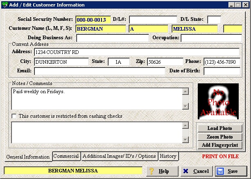The width and height of the screenshot is (251, 179).
Task: Open Additional Images/ ID's / Options tab
Action: 119,156
